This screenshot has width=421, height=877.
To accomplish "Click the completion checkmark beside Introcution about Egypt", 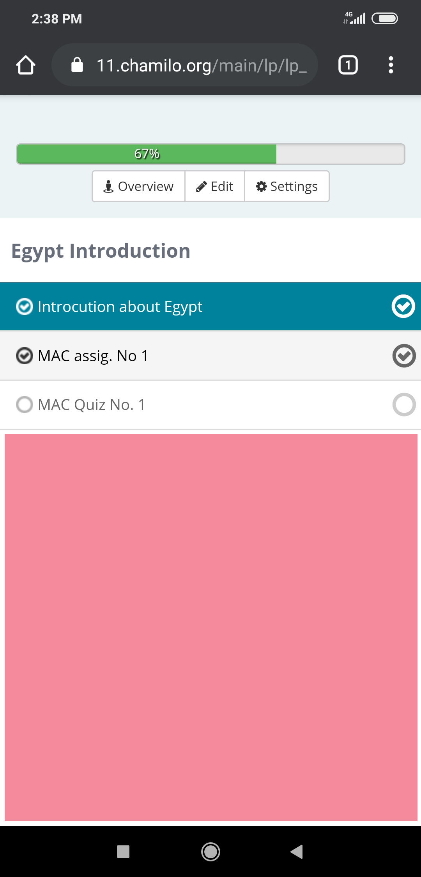I will (x=403, y=306).
